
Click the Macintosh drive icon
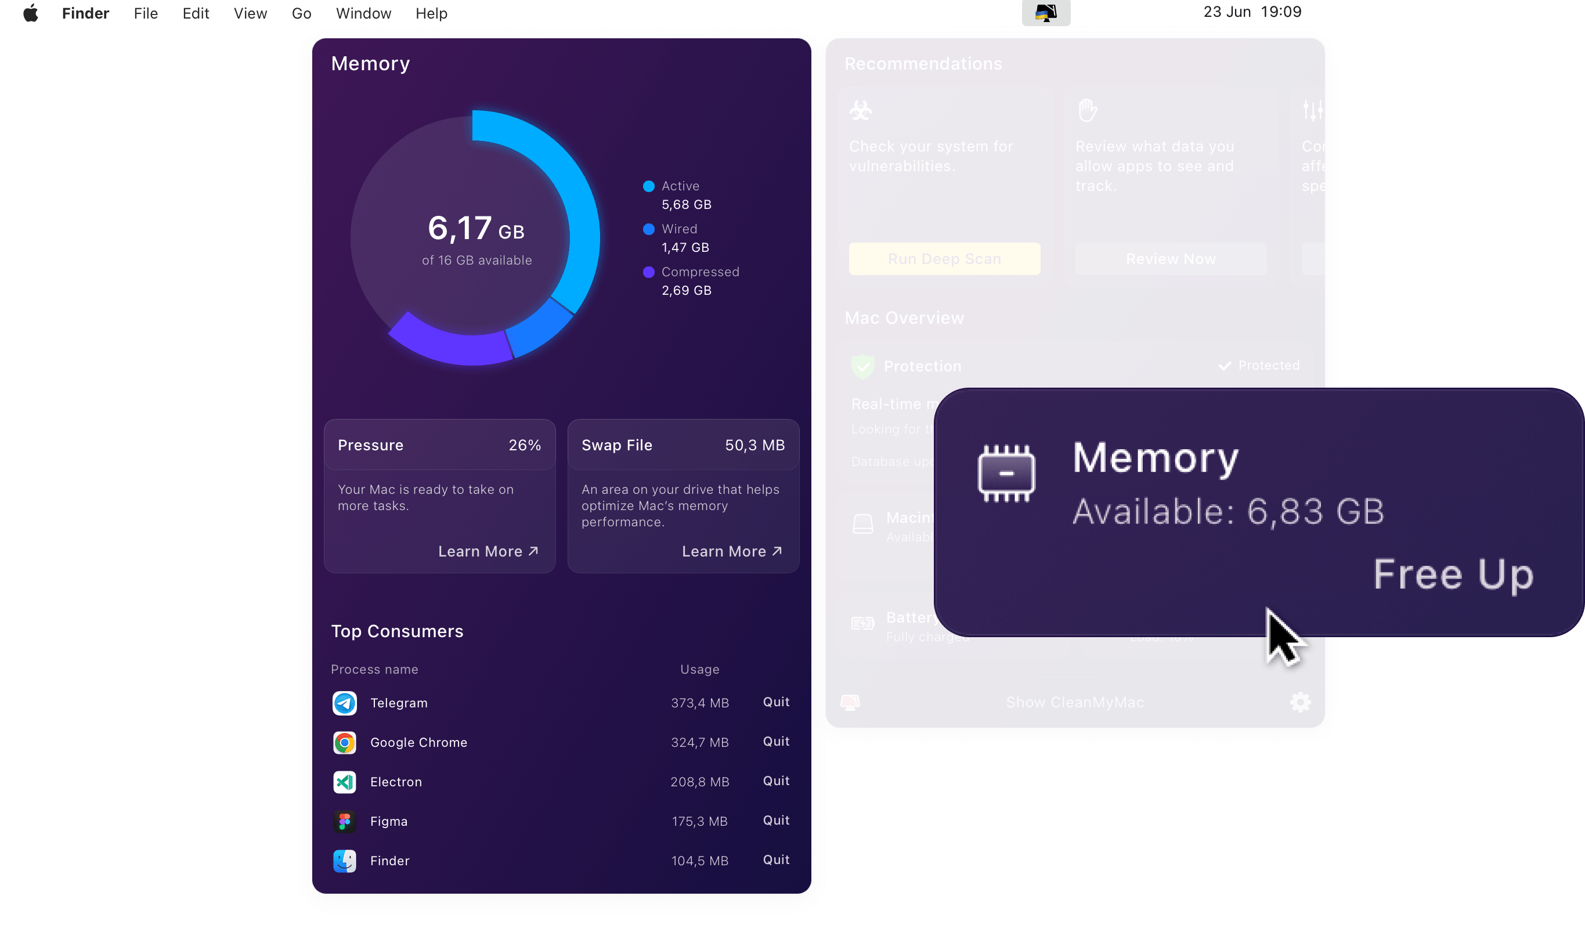pos(862,524)
